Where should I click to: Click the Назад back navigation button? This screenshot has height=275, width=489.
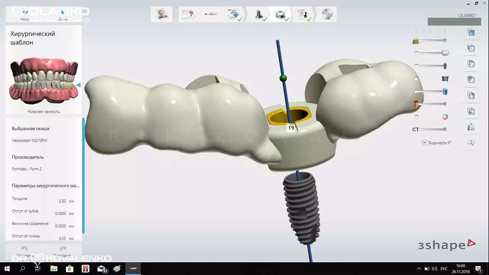25,15
